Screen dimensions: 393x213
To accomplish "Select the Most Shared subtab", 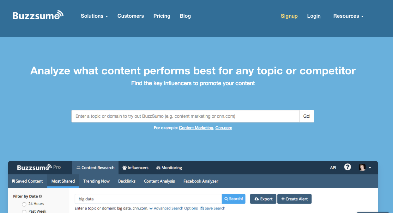I will coord(63,181).
